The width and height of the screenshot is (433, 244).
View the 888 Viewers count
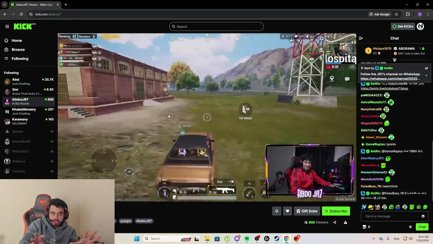[316, 222]
